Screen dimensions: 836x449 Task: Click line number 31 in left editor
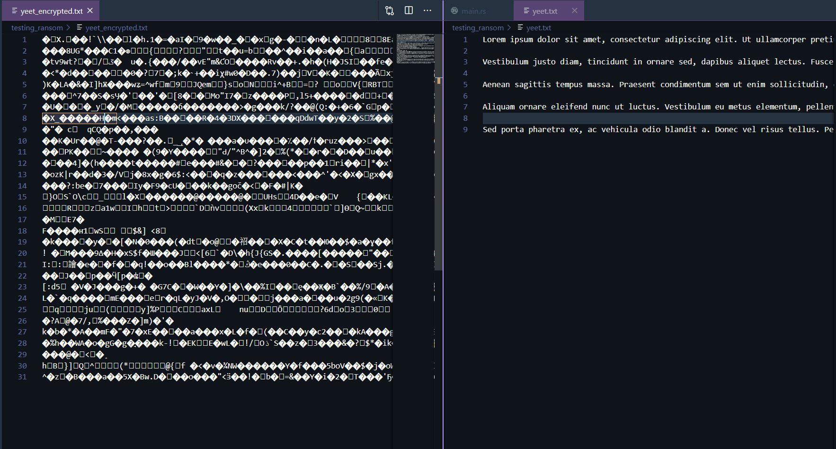point(22,377)
